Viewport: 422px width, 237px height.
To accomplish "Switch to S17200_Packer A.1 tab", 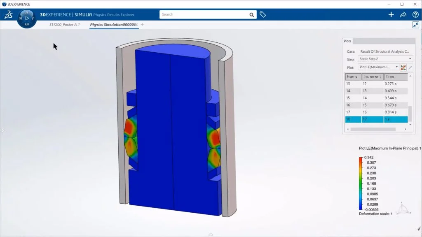I will (x=65, y=24).
